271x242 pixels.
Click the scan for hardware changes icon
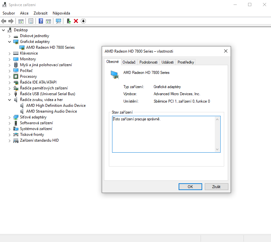[58, 21]
